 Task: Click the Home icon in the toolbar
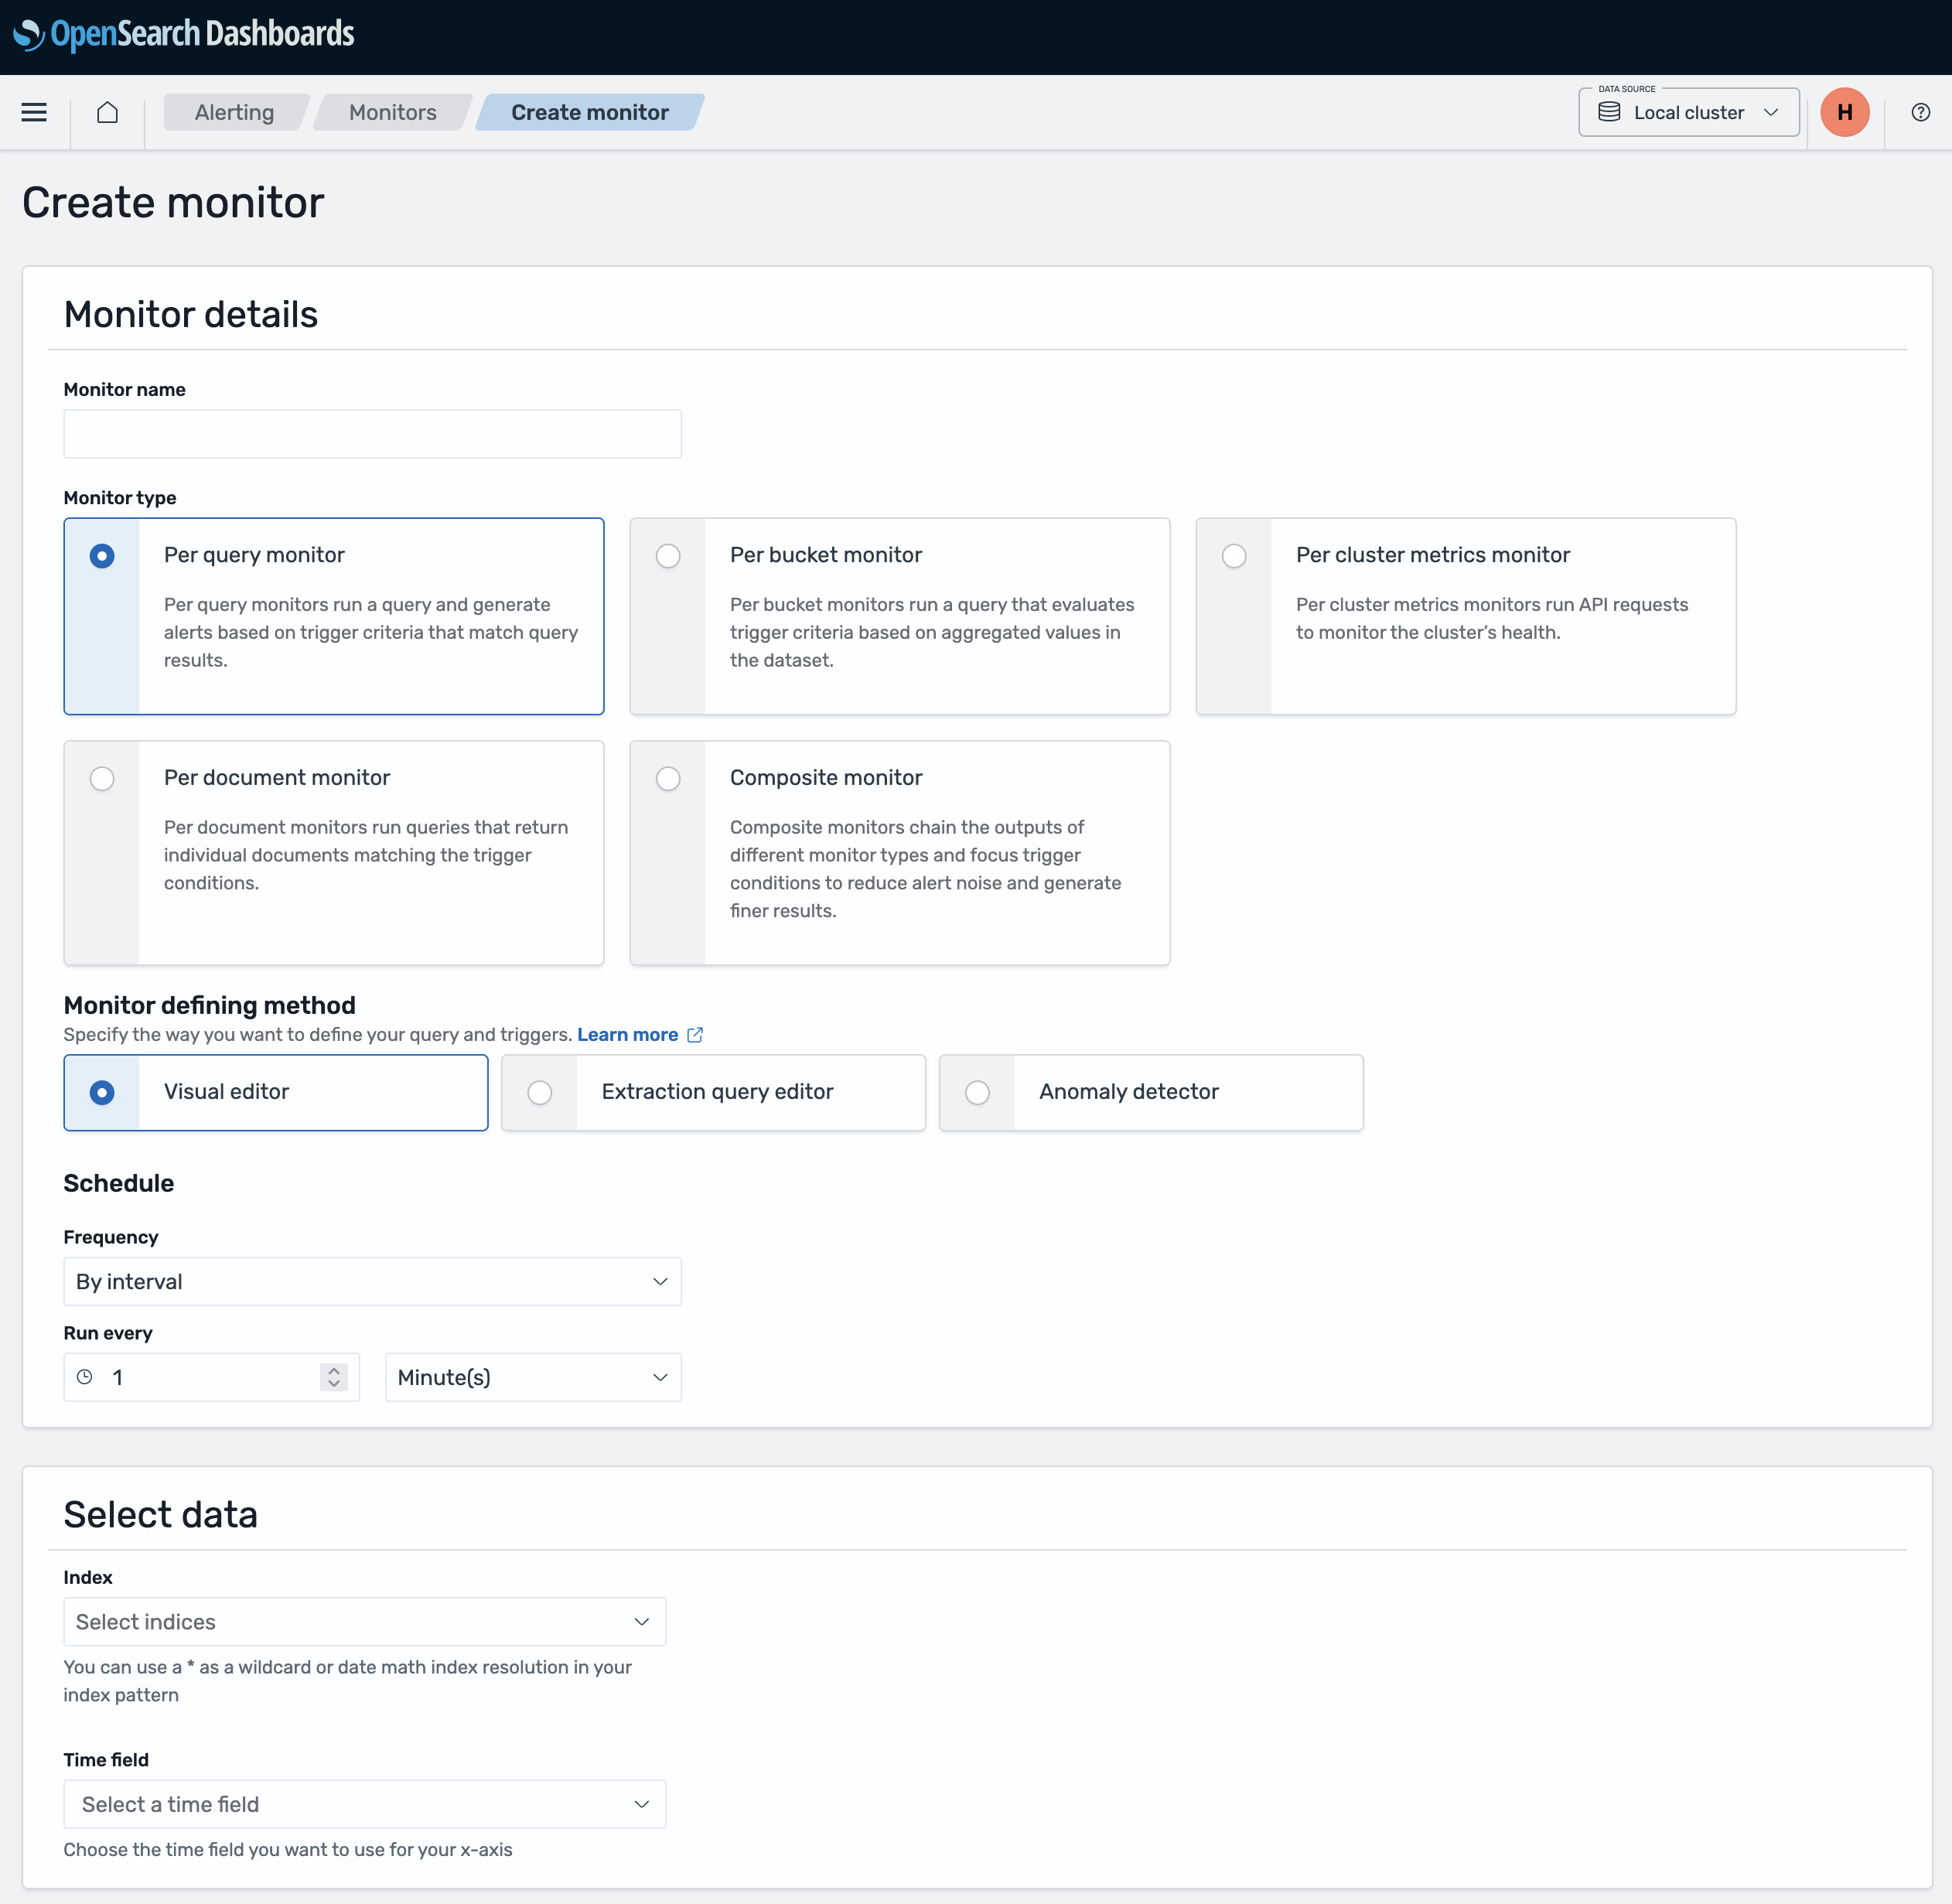tap(108, 112)
